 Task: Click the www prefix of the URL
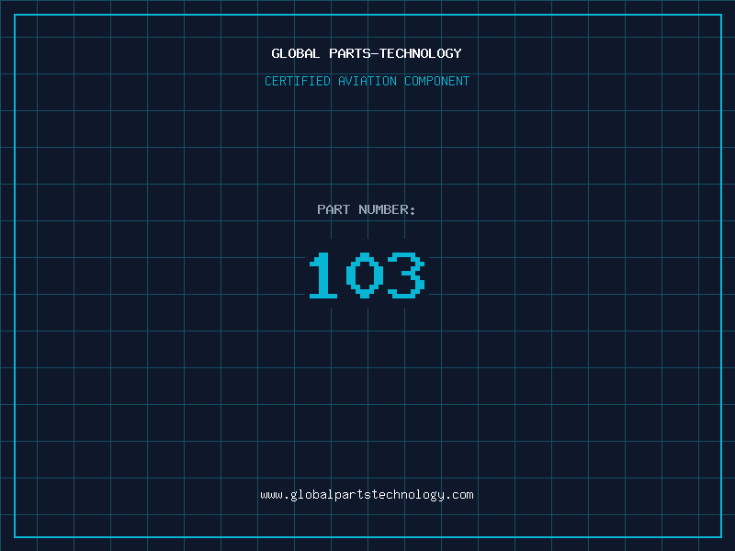coord(271,495)
